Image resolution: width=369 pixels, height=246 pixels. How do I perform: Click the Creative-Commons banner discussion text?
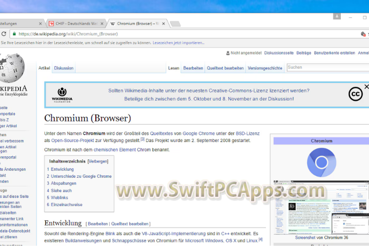click(209, 95)
